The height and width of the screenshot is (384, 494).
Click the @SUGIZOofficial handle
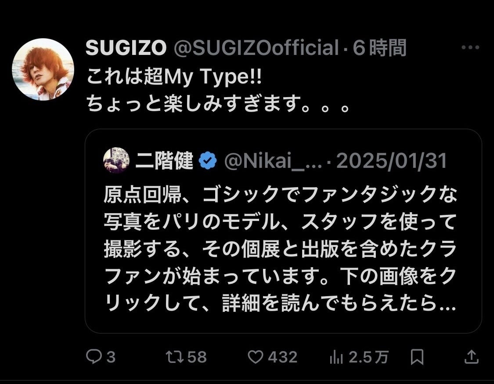(x=256, y=48)
